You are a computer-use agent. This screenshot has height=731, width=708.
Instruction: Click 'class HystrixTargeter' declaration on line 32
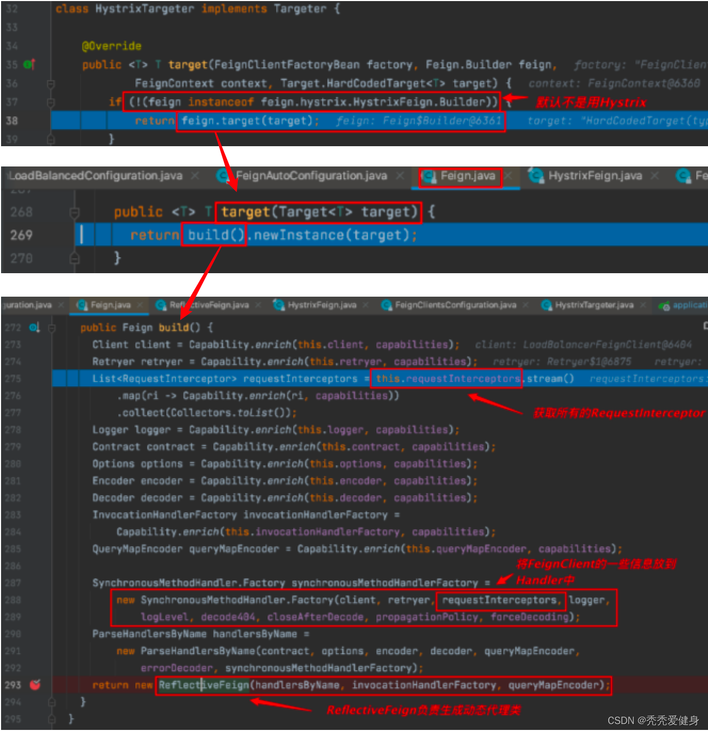coord(125,9)
